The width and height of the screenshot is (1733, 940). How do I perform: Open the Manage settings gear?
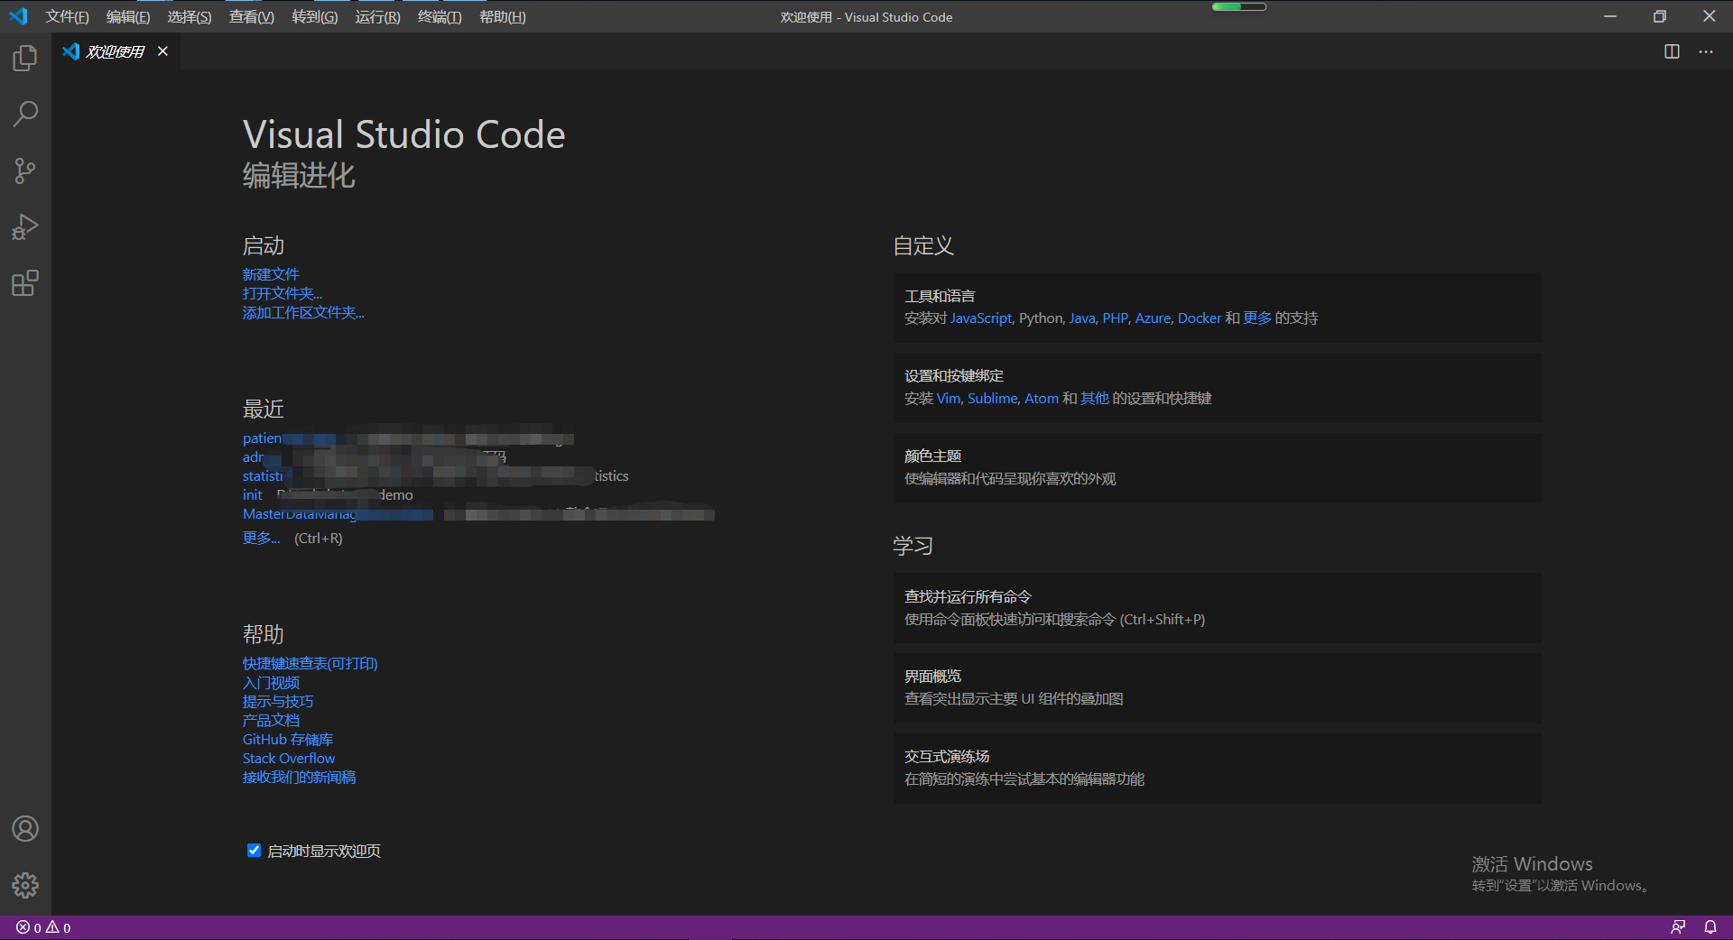(24, 885)
